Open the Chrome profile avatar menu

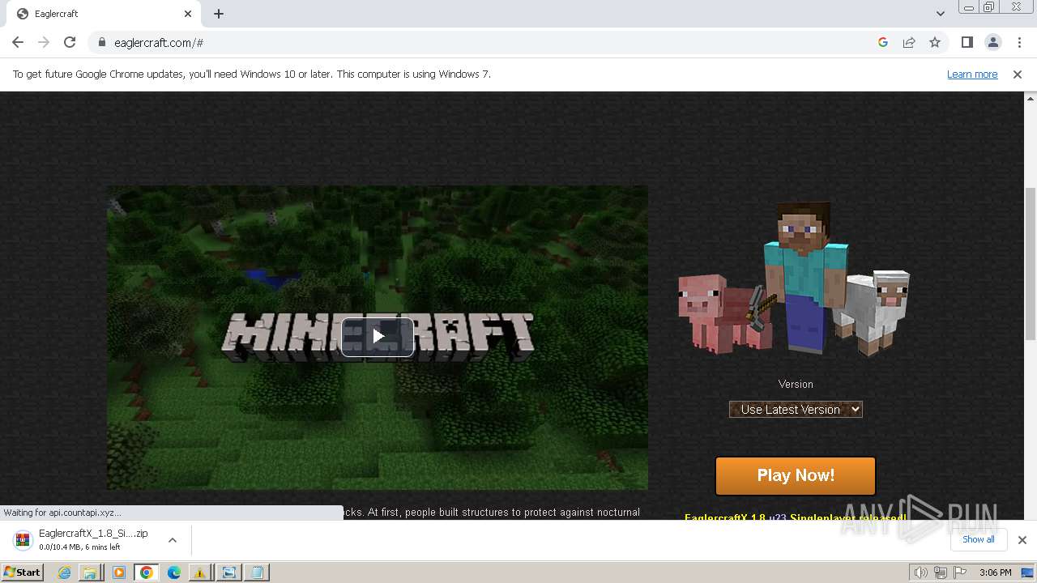tap(992, 42)
